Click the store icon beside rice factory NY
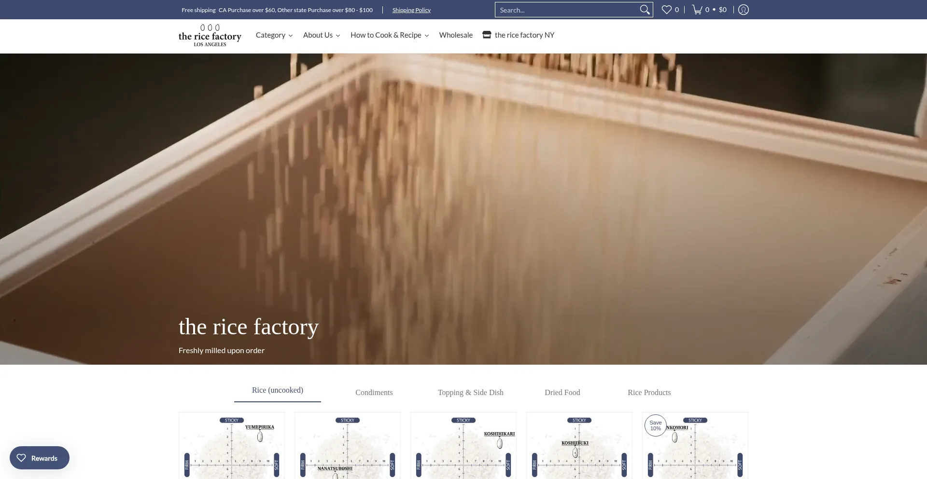Screen dimensions: 927x479 pos(487,35)
